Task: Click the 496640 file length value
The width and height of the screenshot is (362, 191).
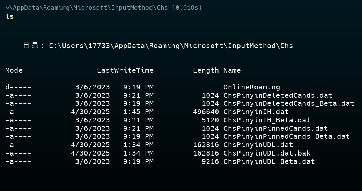Action: click(206, 112)
